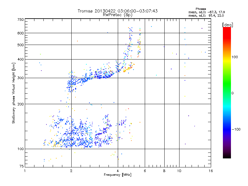248x186 pixels.
Task: Click the y-axis label "500"
Action: click(x=20, y=45)
